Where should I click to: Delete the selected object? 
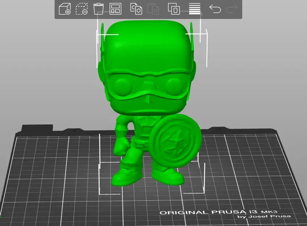click(81, 10)
